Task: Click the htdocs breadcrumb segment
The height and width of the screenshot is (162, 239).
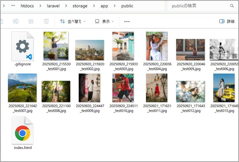Action: pyautogui.click(x=32, y=6)
